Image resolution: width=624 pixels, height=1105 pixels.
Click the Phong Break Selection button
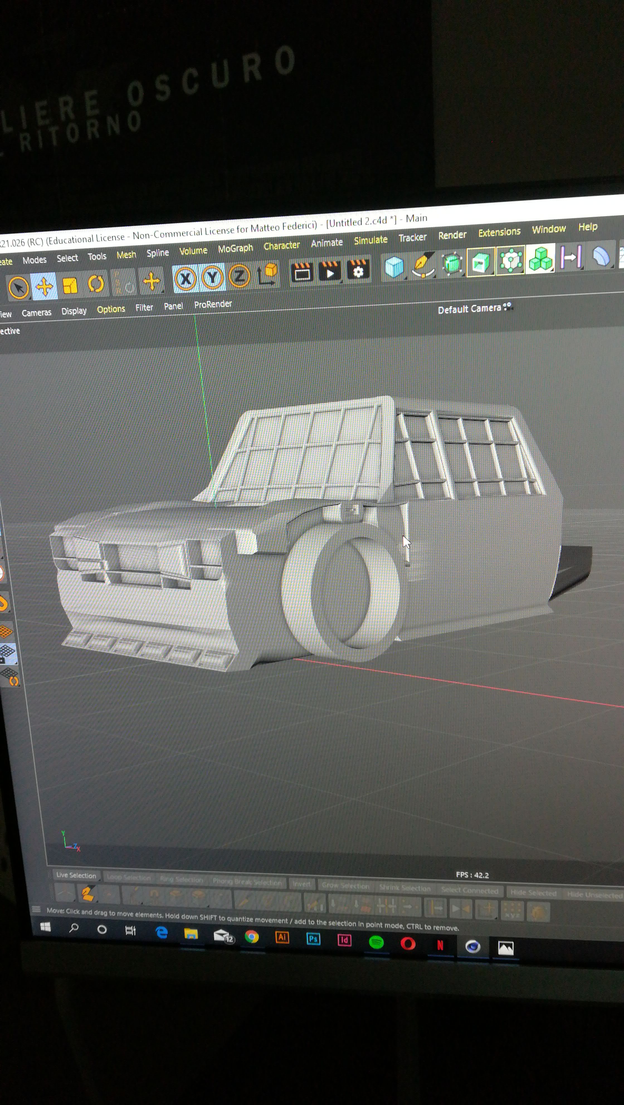[x=247, y=882]
